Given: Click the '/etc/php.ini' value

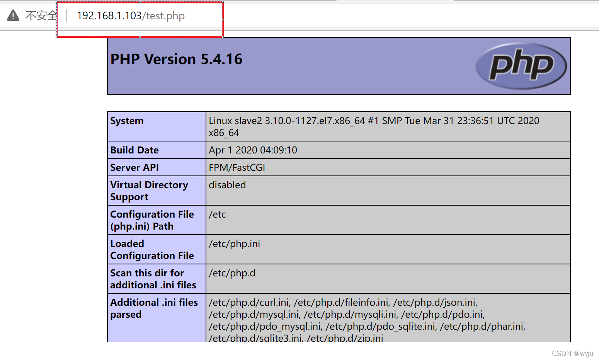Looking at the screenshot, I should (234, 244).
